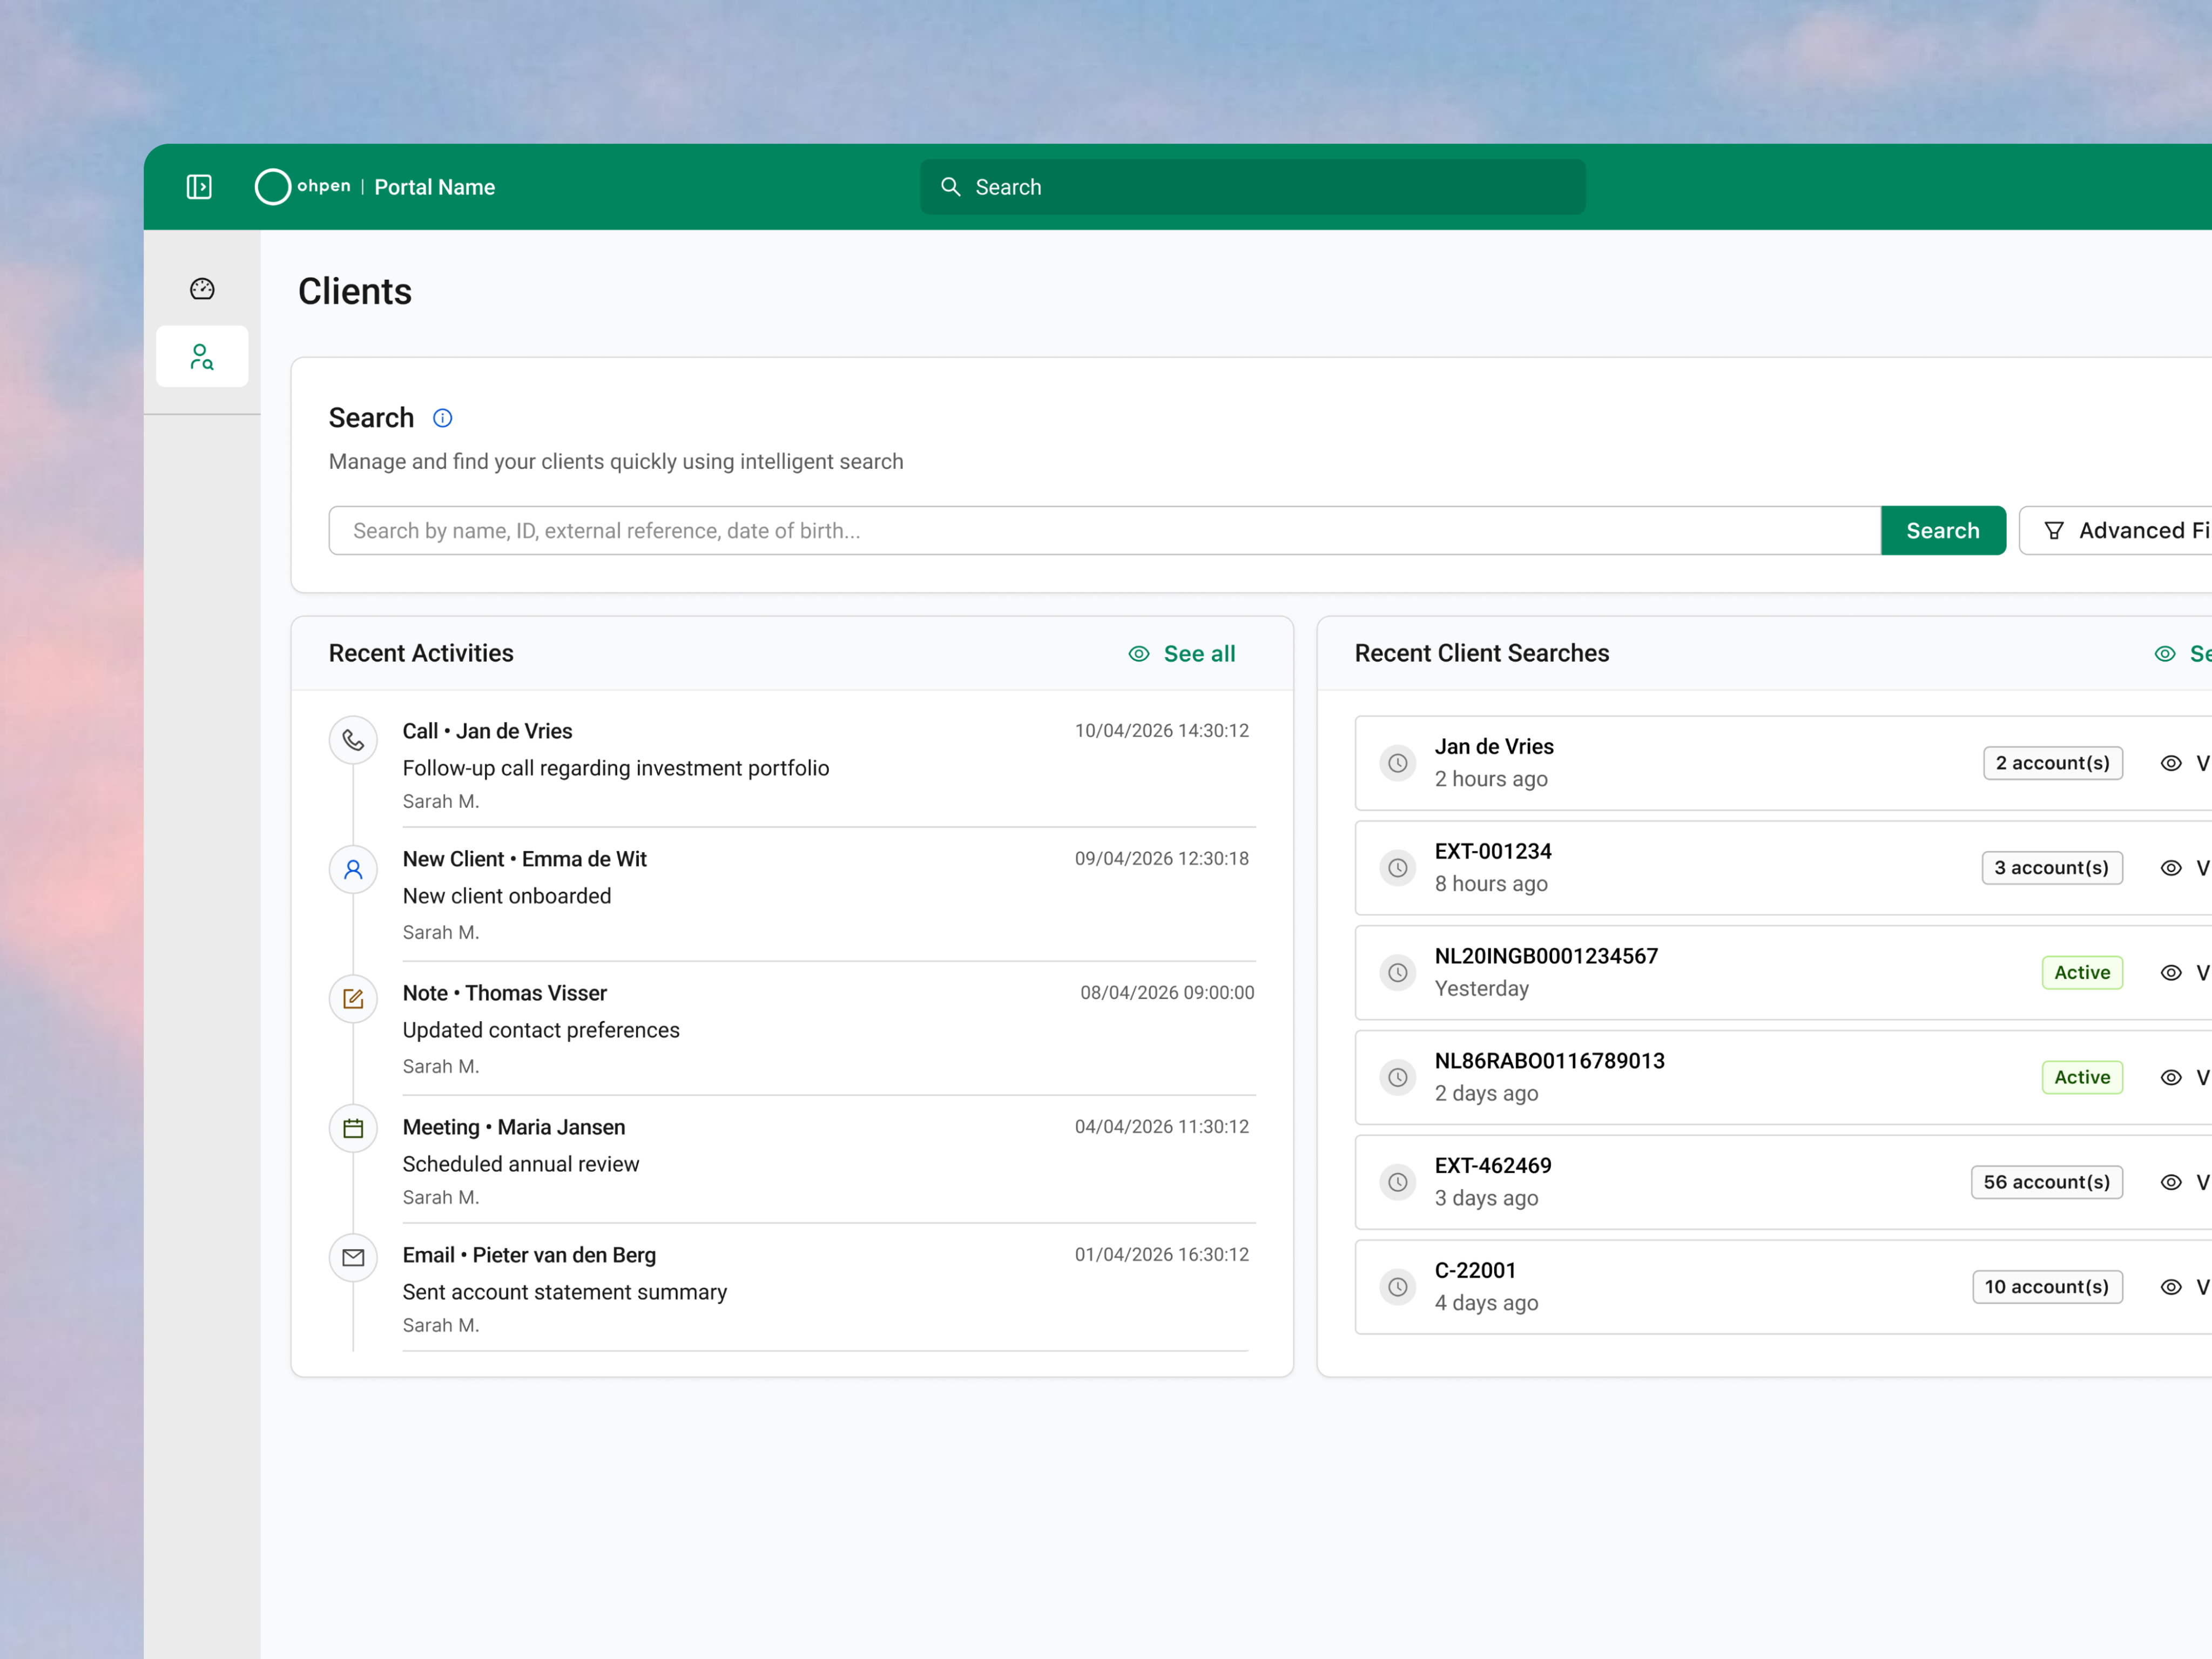Select 'C-22001' recent search

pyautogui.click(x=1475, y=1270)
